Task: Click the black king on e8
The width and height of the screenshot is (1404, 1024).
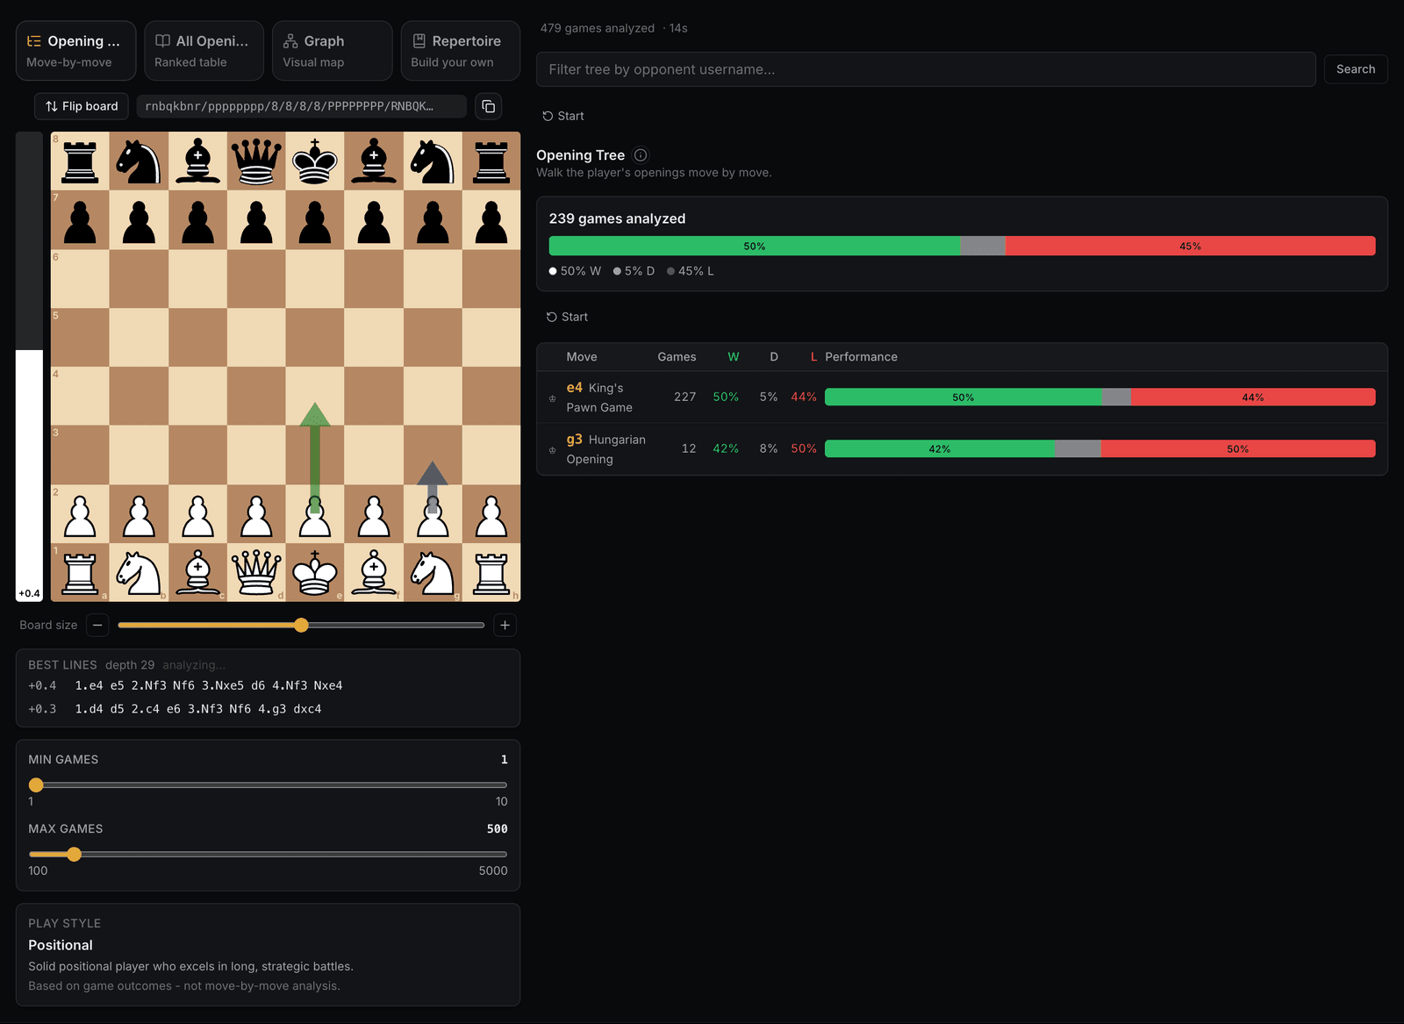Action: click(315, 161)
